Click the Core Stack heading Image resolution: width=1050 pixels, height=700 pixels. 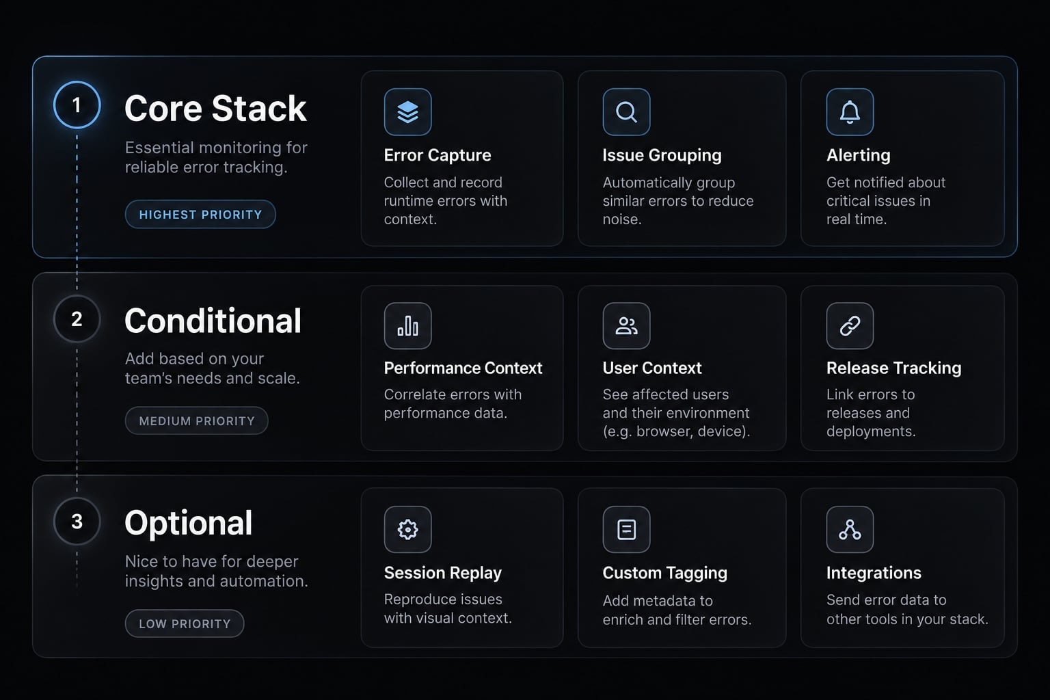tap(215, 109)
